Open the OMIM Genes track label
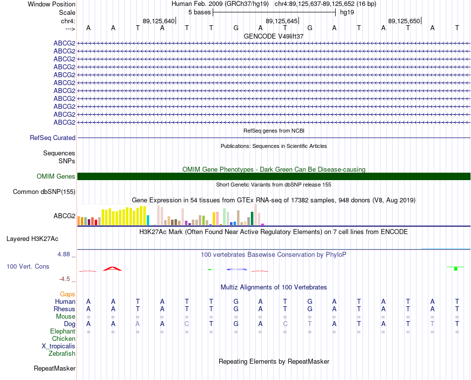 point(56,177)
